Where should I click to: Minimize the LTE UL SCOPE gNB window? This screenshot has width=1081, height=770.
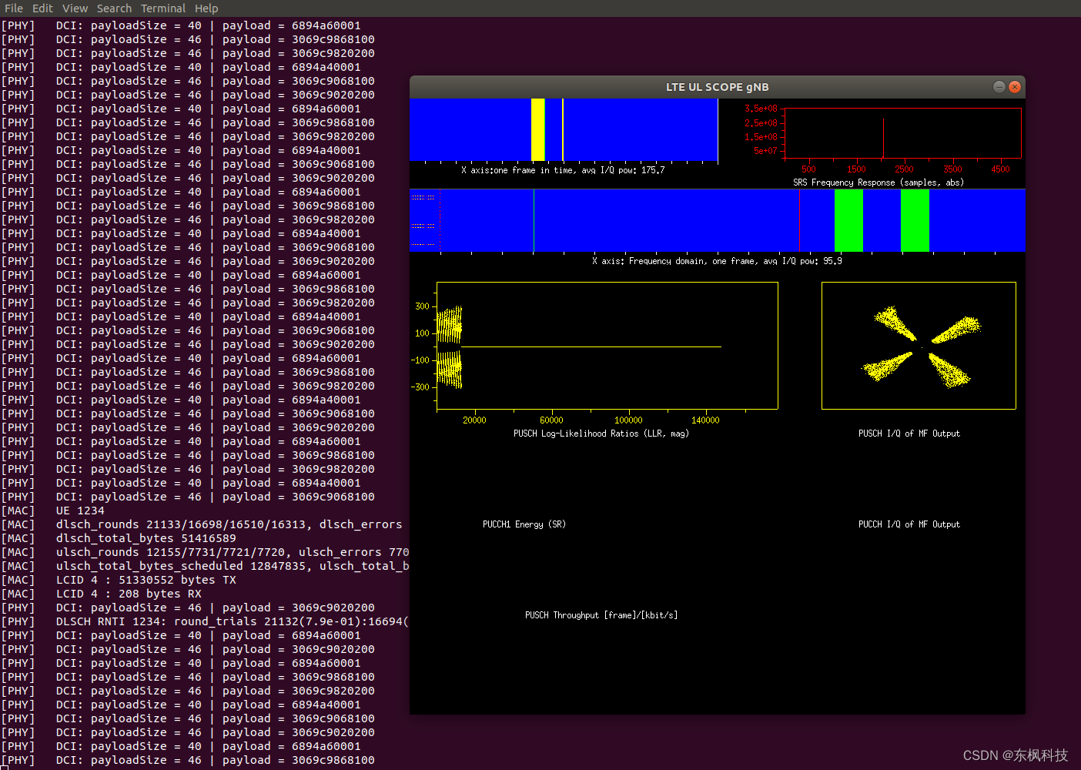999,87
